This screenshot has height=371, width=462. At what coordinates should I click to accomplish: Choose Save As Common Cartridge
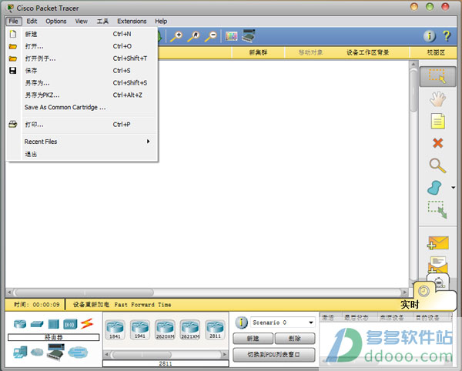[x=82, y=107]
